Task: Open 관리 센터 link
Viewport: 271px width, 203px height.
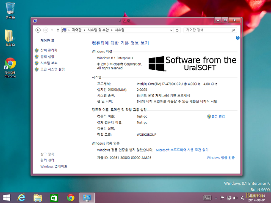Action: click(x=47, y=160)
